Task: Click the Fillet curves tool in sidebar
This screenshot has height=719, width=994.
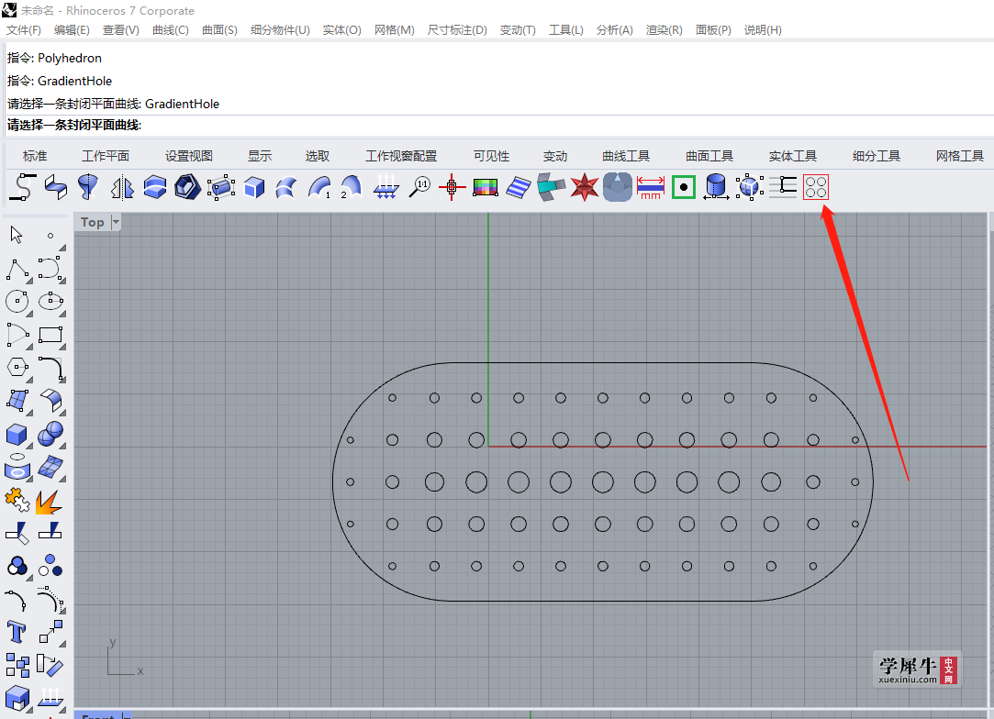Action: click(50, 369)
